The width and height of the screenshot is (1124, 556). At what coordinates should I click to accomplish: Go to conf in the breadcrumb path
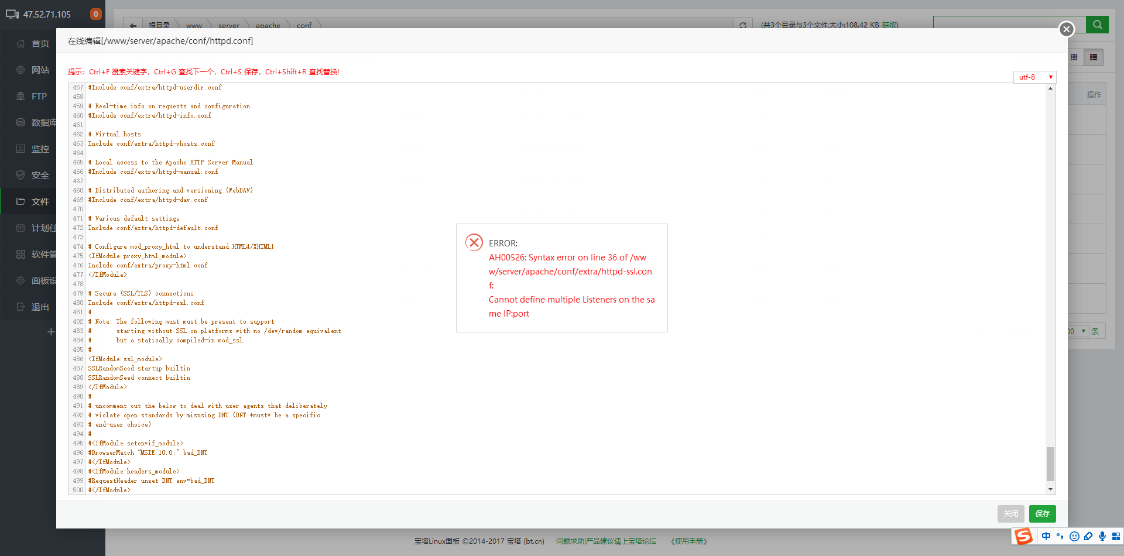[304, 25]
